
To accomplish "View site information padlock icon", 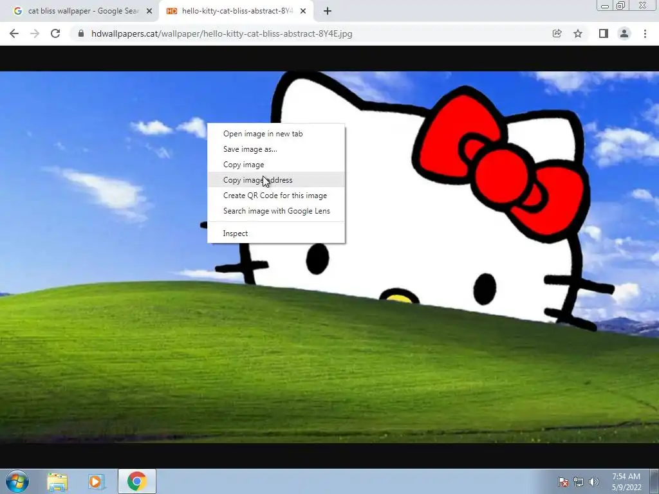I will (81, 33).
